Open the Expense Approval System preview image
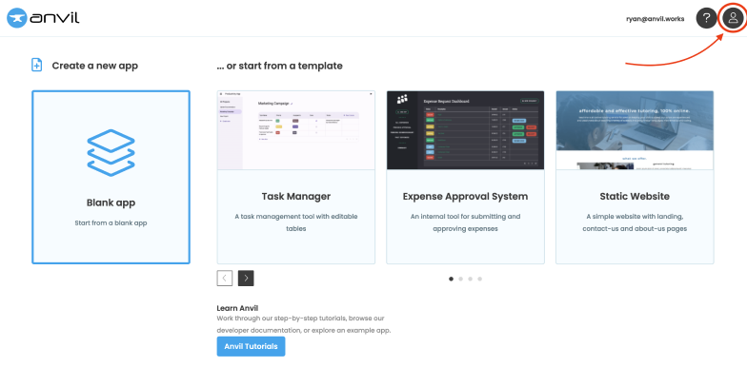Screen dimensions: 747x367 pos(465,130)
